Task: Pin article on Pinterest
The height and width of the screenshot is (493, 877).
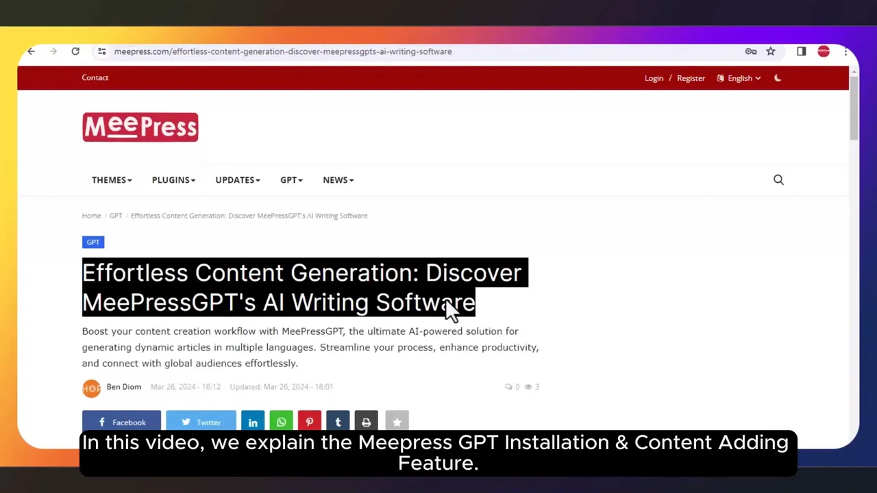Action: [x=310, y=422]
